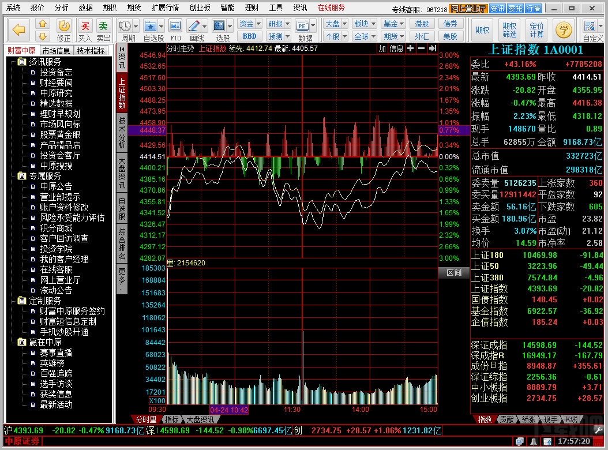Switch to the 市场信息 tab
Screen dimensions: 608x450
pyautogui.click(x=56, y=50)
